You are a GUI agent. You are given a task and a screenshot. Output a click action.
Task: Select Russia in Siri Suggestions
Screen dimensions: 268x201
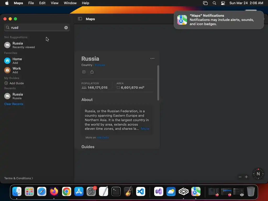coord(37,45)
